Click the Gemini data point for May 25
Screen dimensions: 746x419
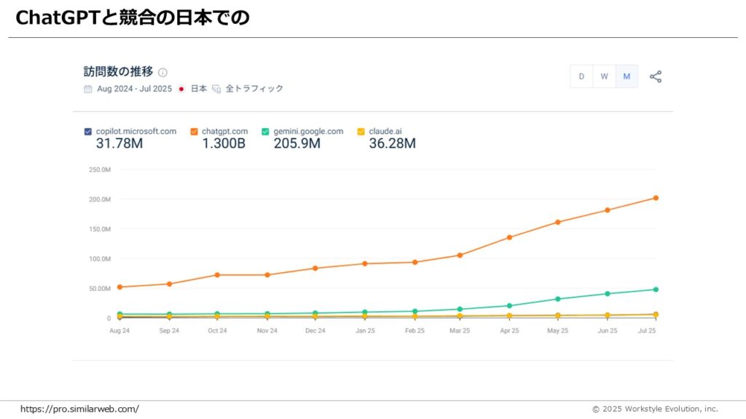tap(557, 299)
